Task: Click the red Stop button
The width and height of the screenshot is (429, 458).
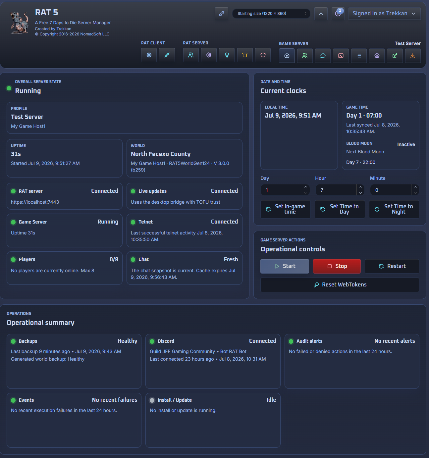Action: (x=337, y=266)
